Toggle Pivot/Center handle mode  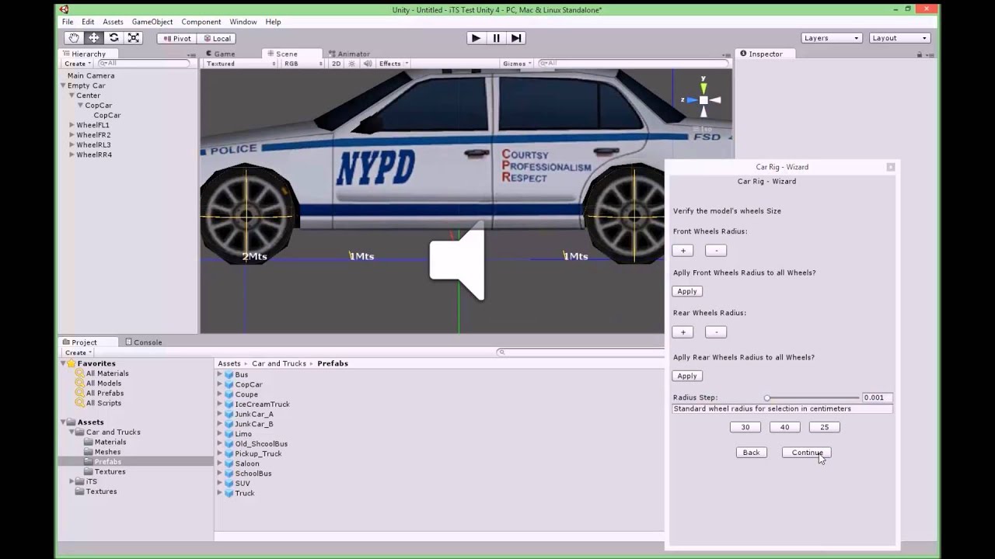[176, 38]
